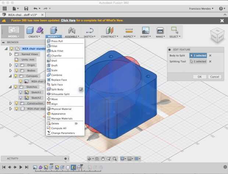Toggle visibility bulb of IKEA chair canvas
The width and height of the screenshot is (228, 174).
pyautogui.click(x=21, y=81)
